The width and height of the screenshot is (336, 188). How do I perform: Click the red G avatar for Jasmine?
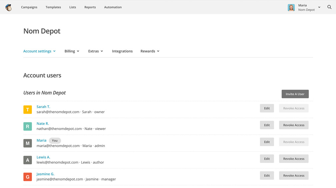(28, 177)
